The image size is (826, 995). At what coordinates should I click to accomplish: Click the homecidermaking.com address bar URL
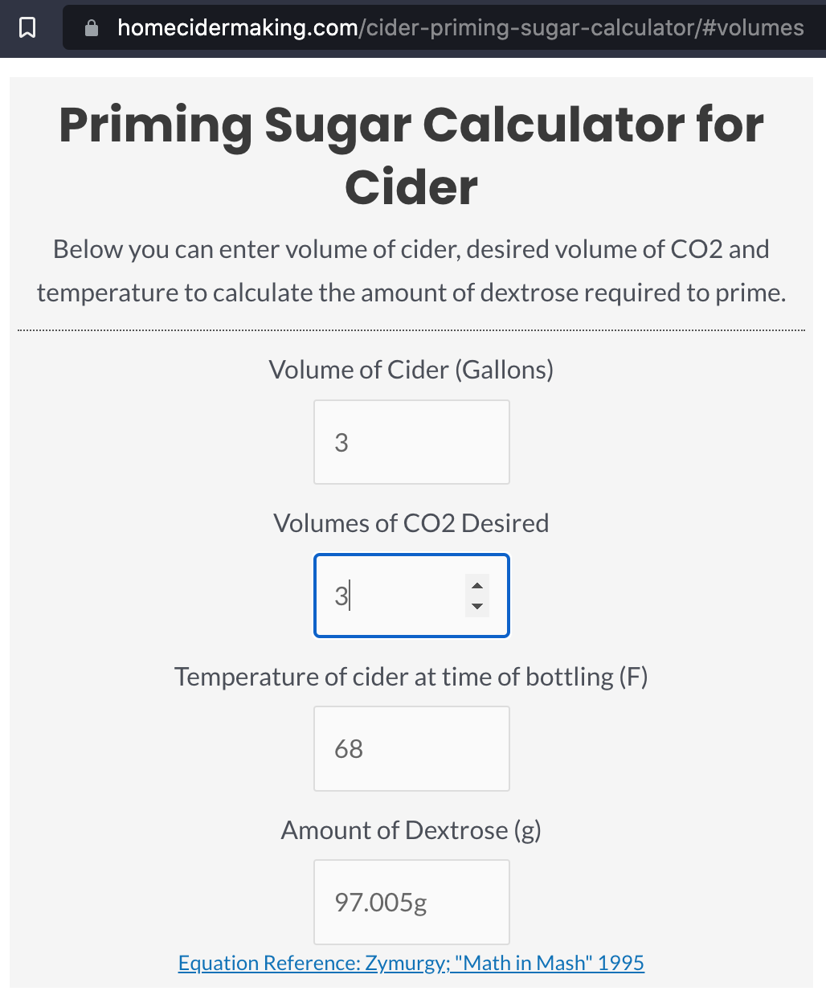pos(460,28)
